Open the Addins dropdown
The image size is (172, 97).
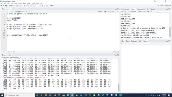coord(53,6)
